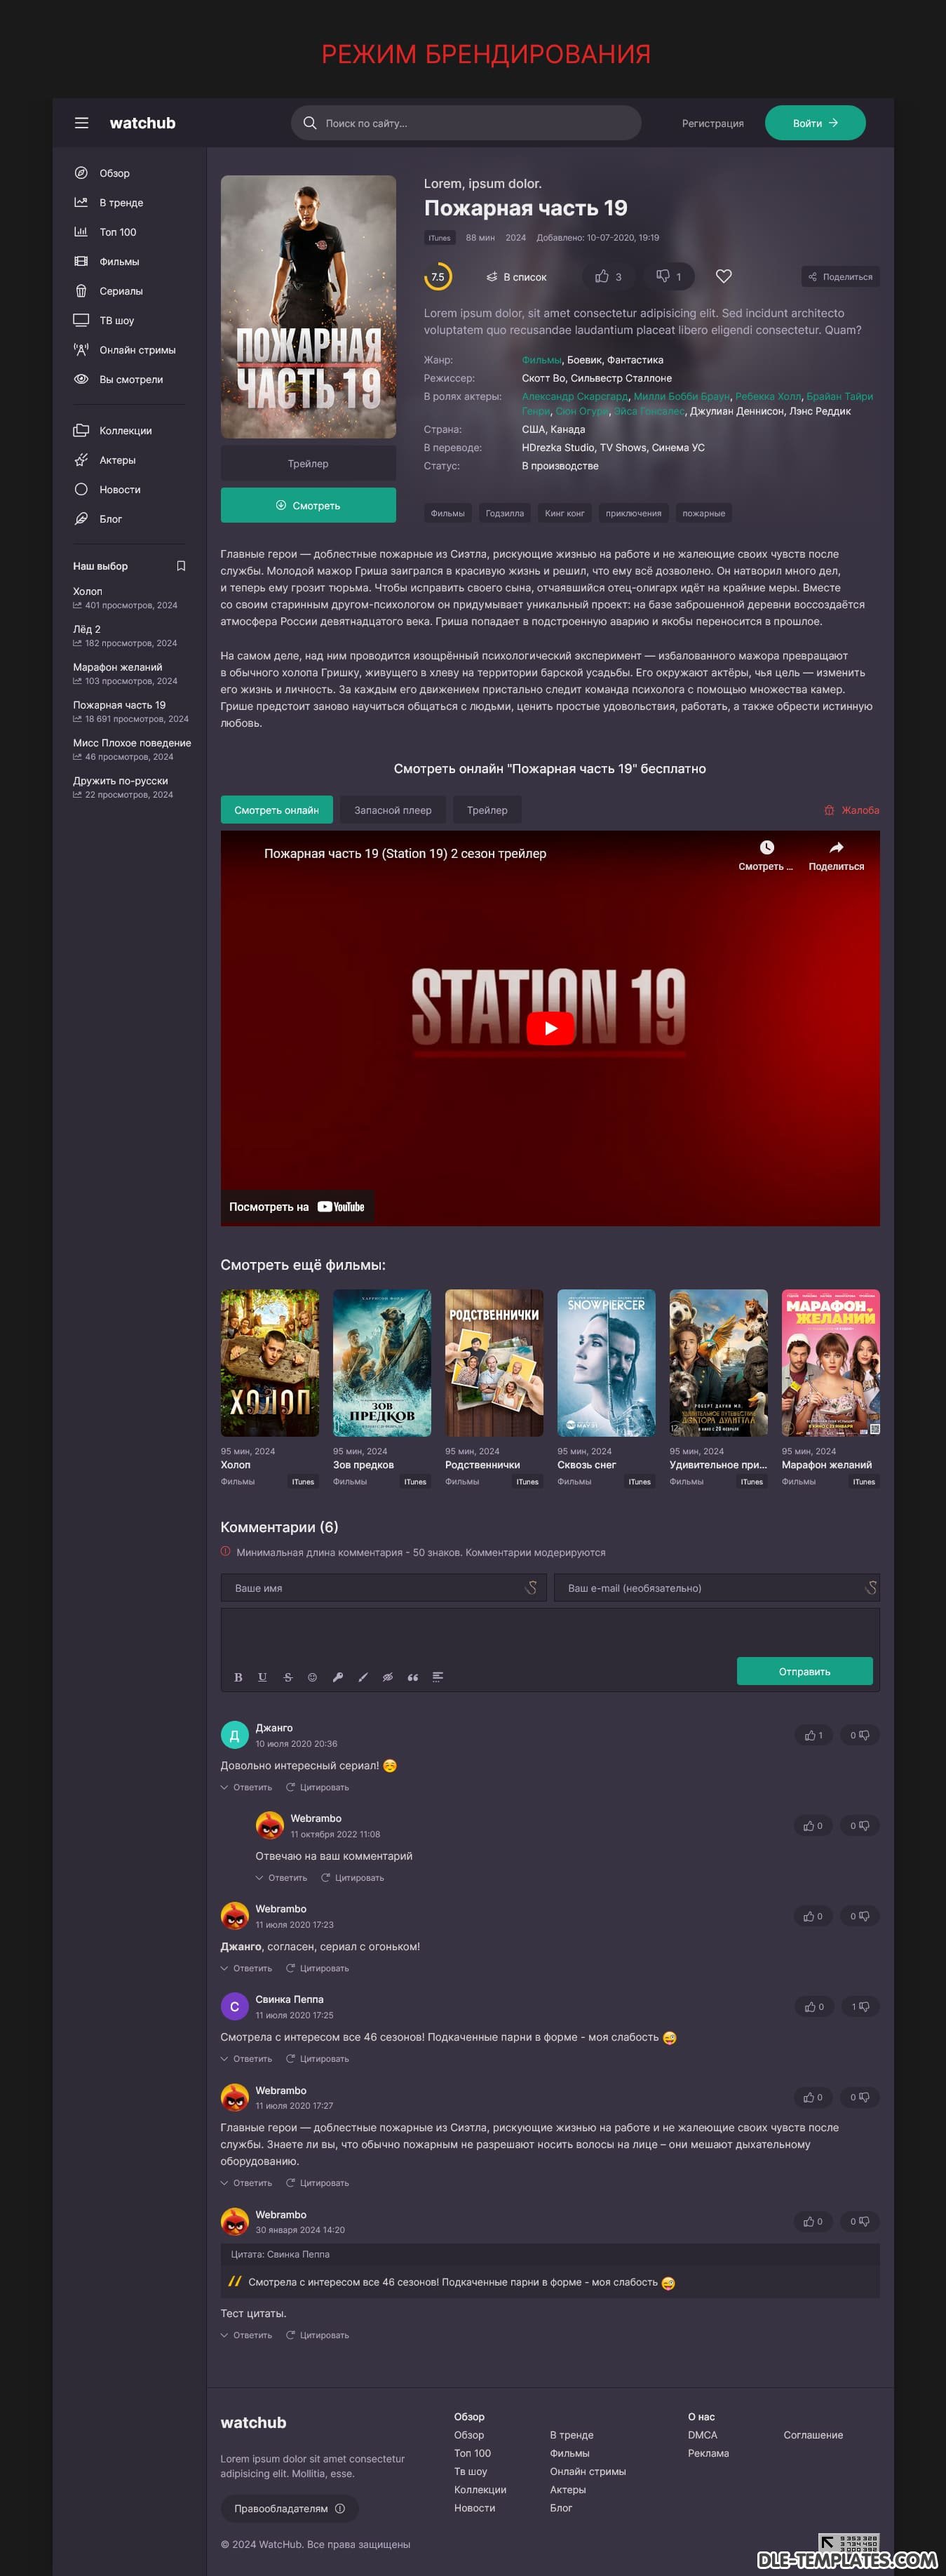Open the Регистрация link in the header
The image size is (946, 2576).
pos(712,123)
